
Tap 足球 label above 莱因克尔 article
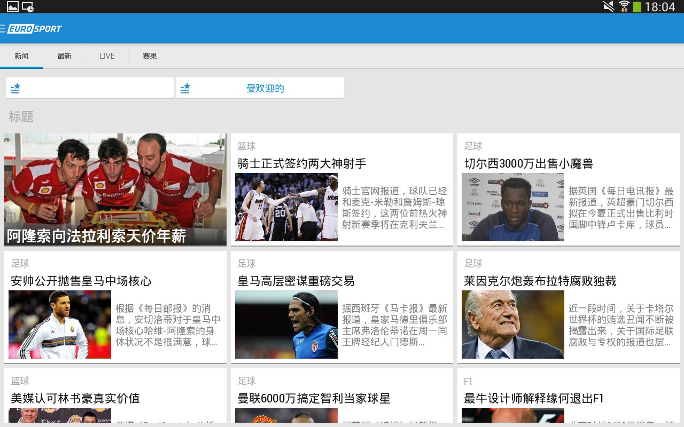pos(473,264)
